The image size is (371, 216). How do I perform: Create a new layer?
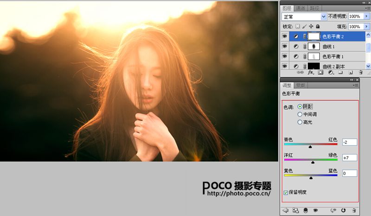pos(351,72)
